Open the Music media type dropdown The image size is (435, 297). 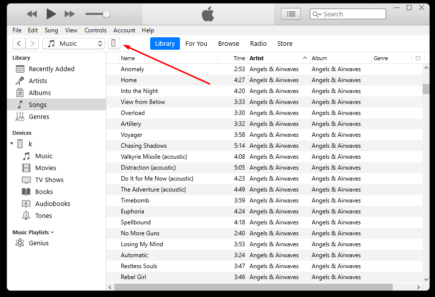(x=74, y=44)
